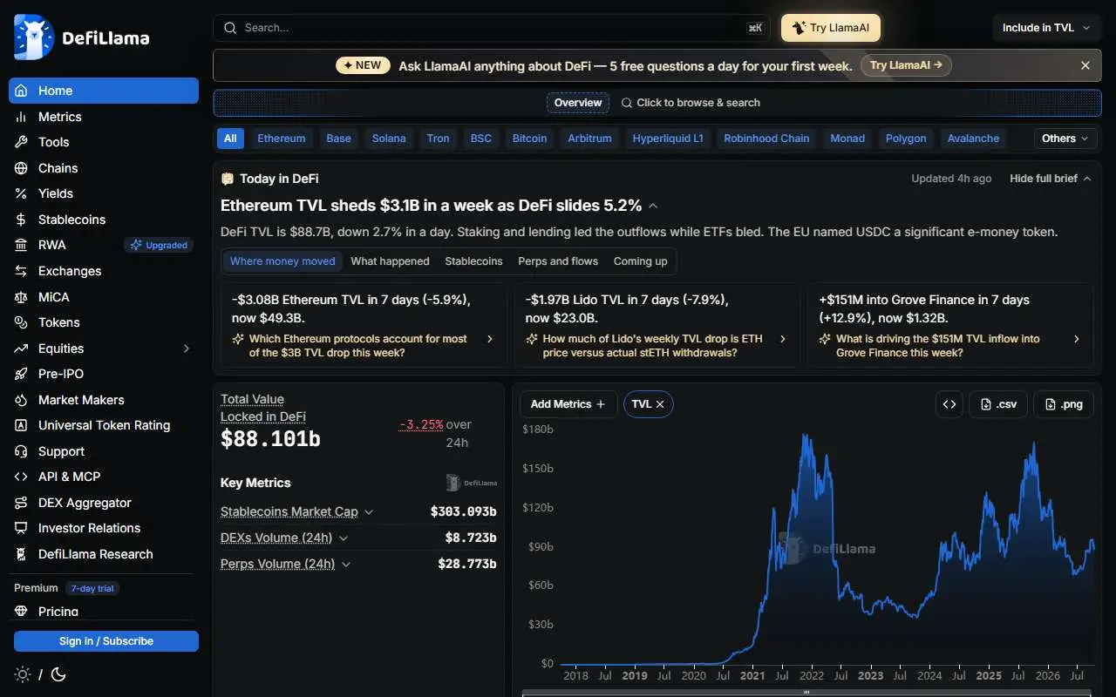Click the chart time-range slider handle
The height and width of the screenshot is (697, 1116).
[x=806, y=693]
